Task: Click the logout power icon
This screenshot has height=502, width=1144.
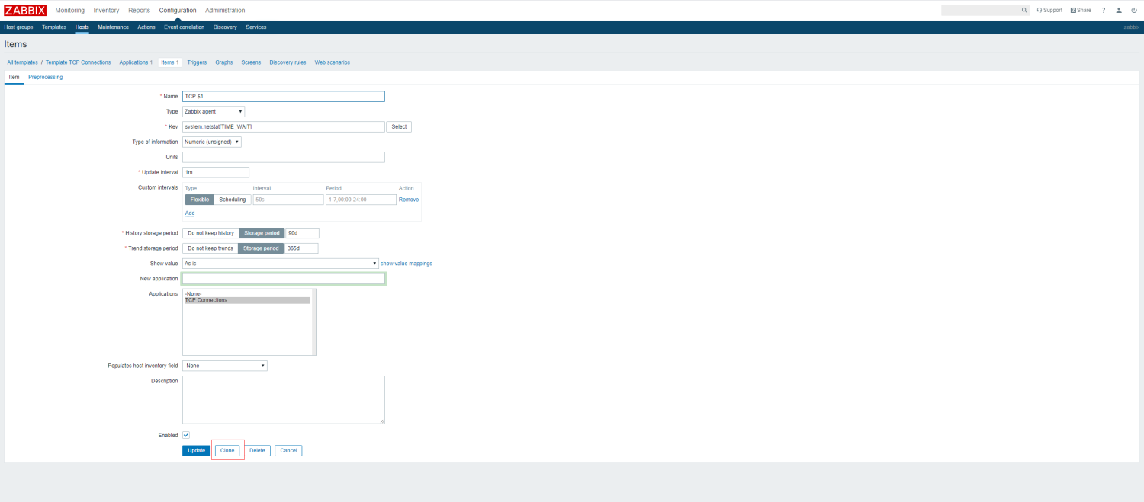Action: click(x=1134, y=11)
